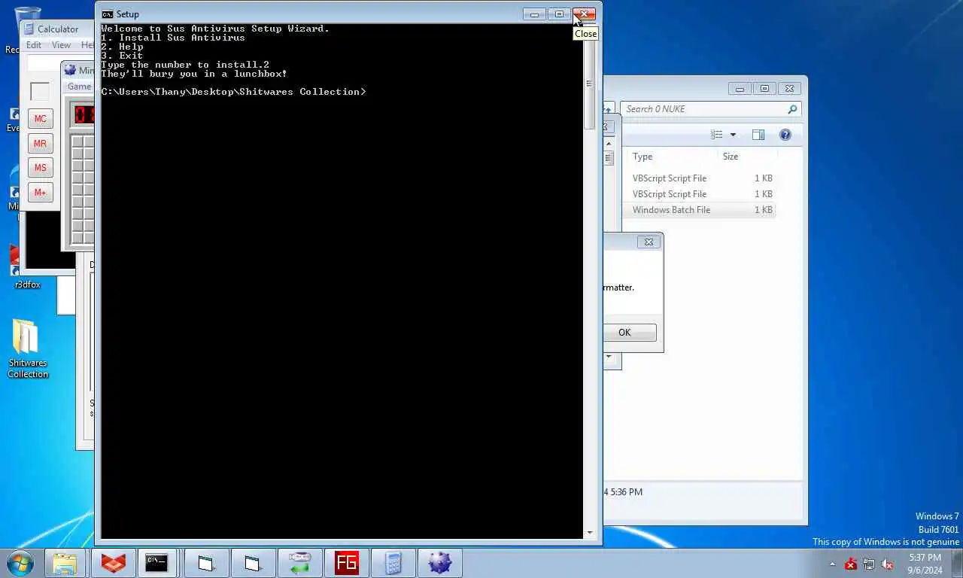Screen dimensions: 963x578
Task: Click the blank window taskbar icon beside Command Prompt
Action: tap(206, 563)
